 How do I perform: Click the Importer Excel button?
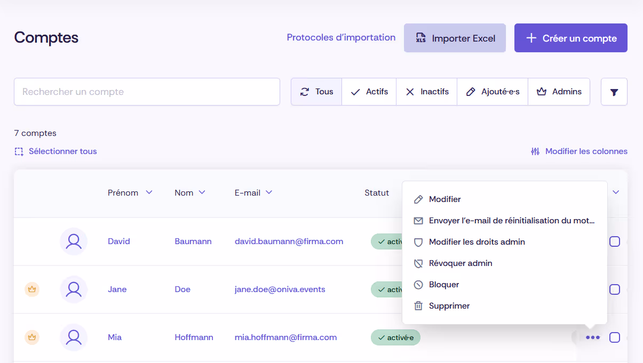coord(455,38)
